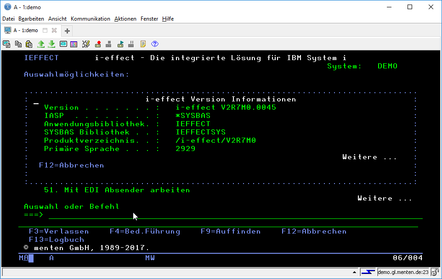
Task: Open the Datei menu
Action: (x=8, y=19)
